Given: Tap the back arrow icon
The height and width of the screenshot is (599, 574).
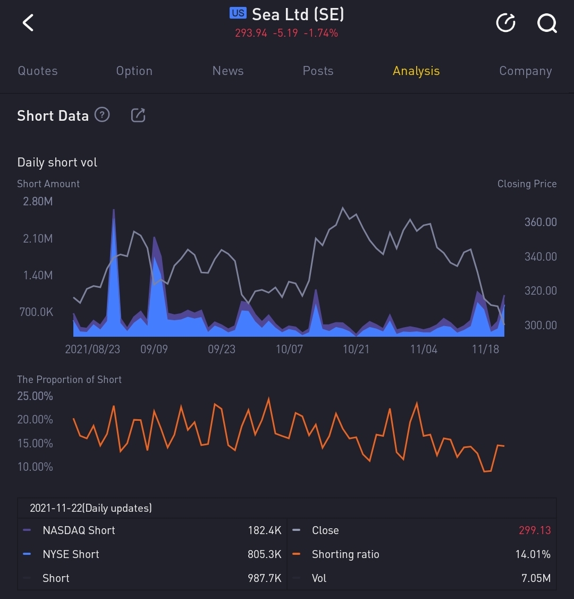Looking at the screenshot, I should coord(28,23).
